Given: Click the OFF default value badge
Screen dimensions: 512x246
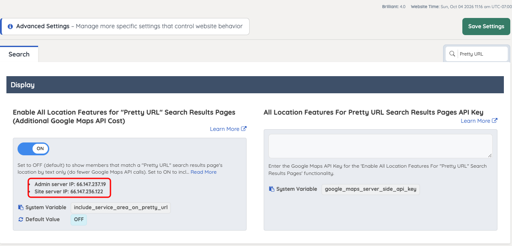Looking at the screenshot, I should [79, 219].
